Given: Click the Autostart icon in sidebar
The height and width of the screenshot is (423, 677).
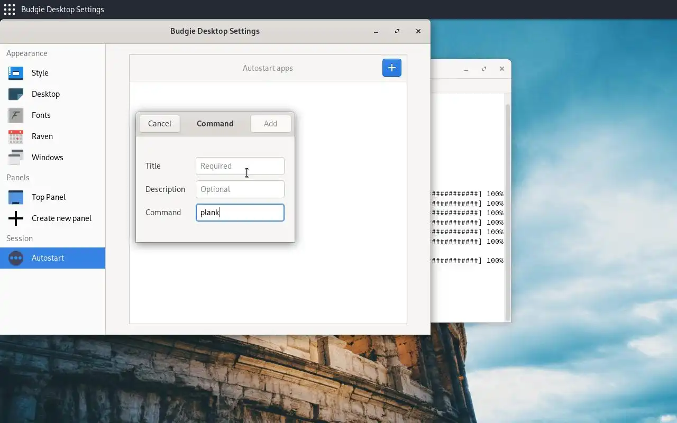Looking at the screenshot, I should (x=16, y=258).
